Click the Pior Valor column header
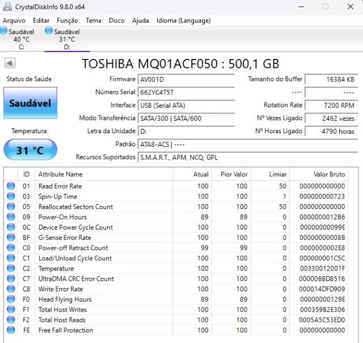The image size is (363, 343). [231, 174]
